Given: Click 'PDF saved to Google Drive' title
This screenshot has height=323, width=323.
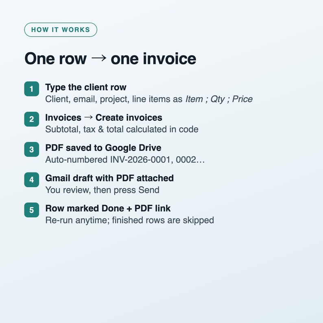Looking at the screenshot, I should pos(103,148).
